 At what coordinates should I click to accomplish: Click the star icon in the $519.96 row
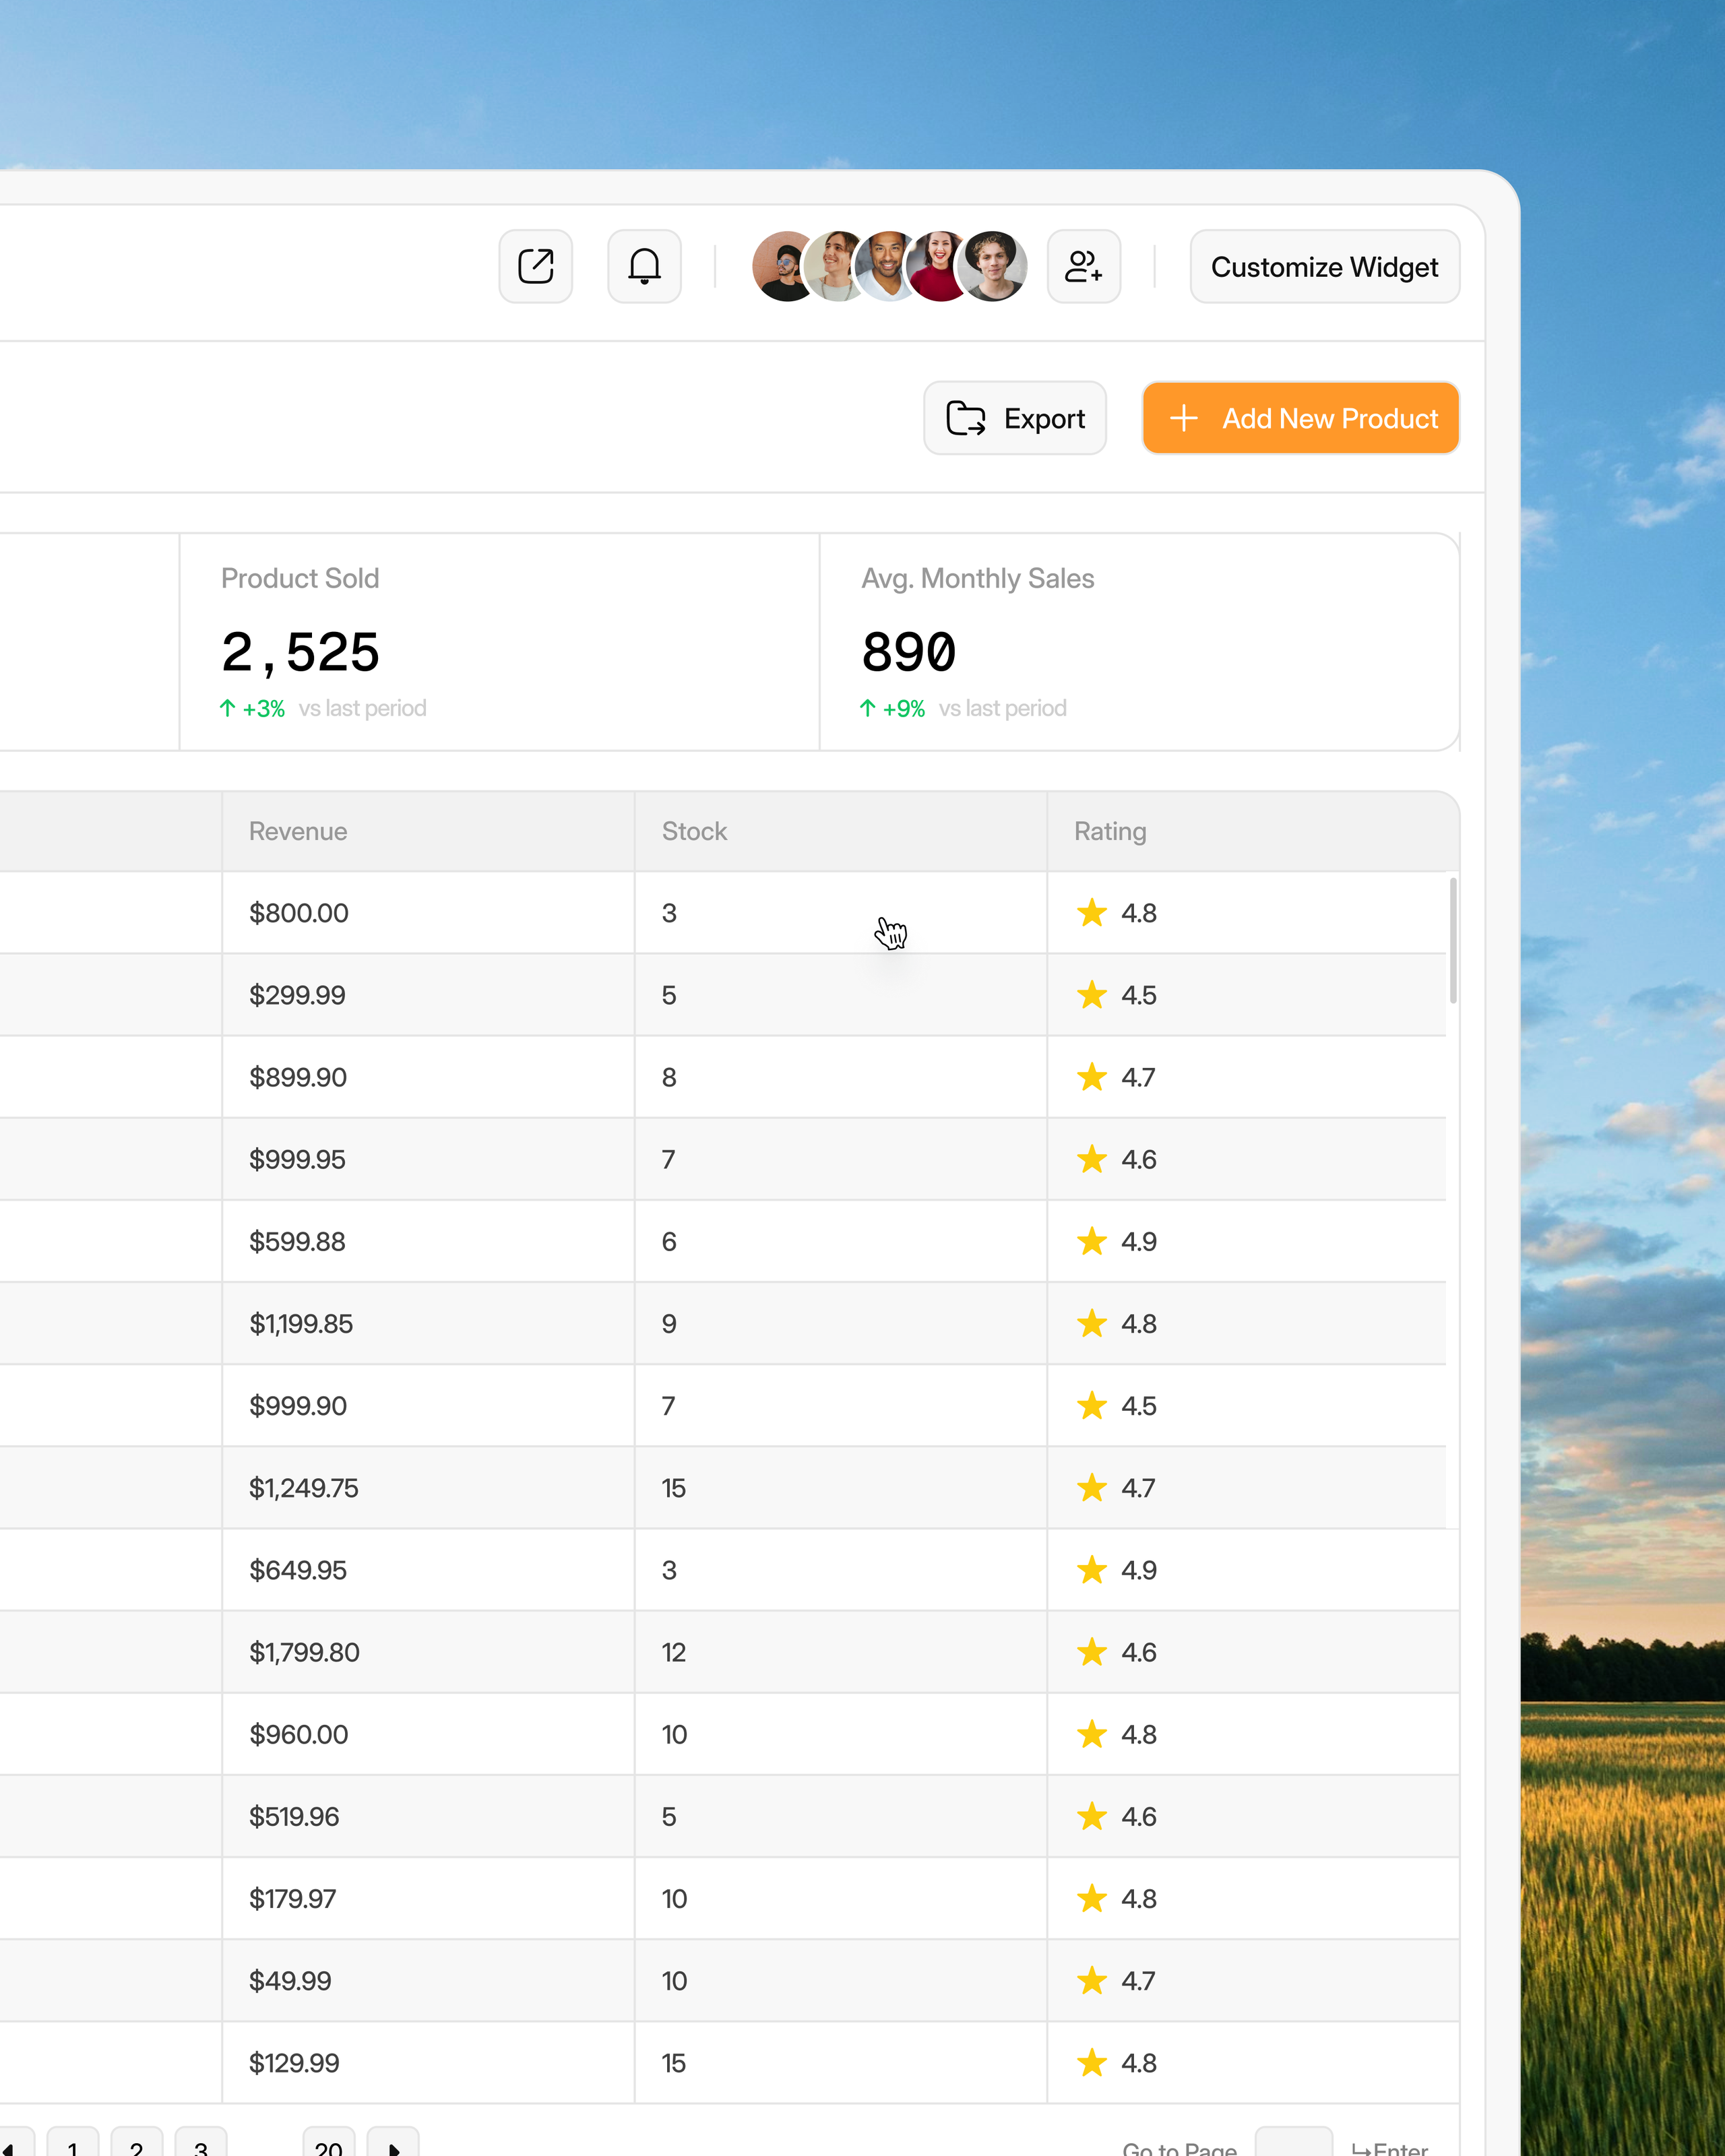pyautogui.click(x=1091, y=1815)
